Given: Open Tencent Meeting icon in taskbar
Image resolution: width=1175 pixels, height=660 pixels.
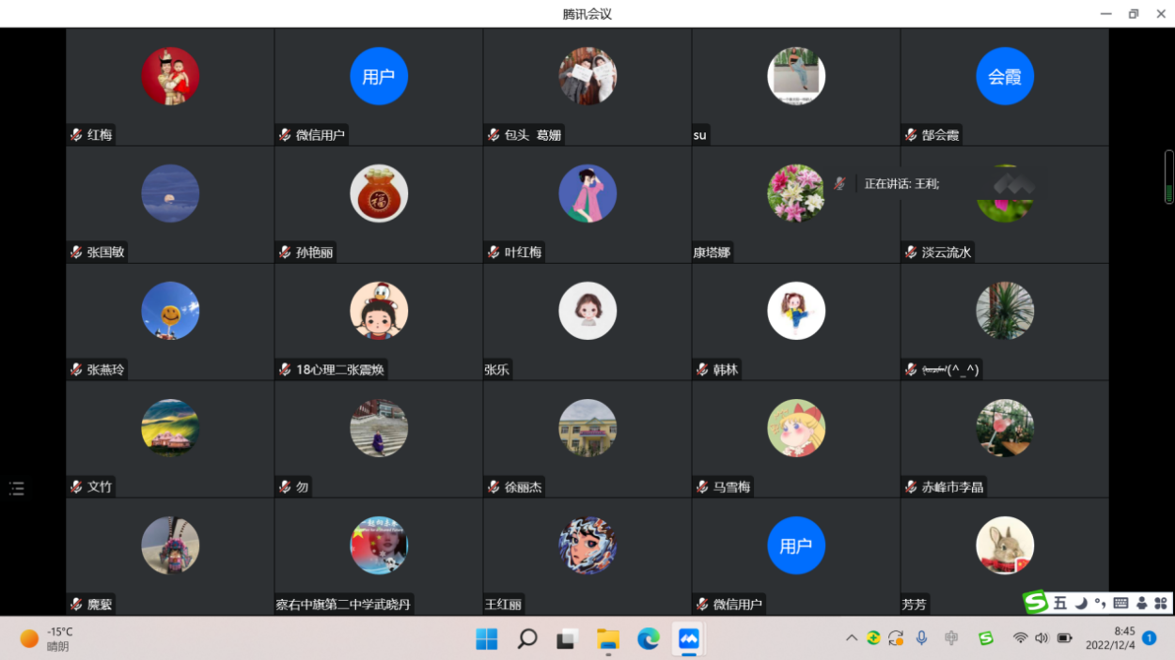Looking at the screenshot, I should point(689,639).
